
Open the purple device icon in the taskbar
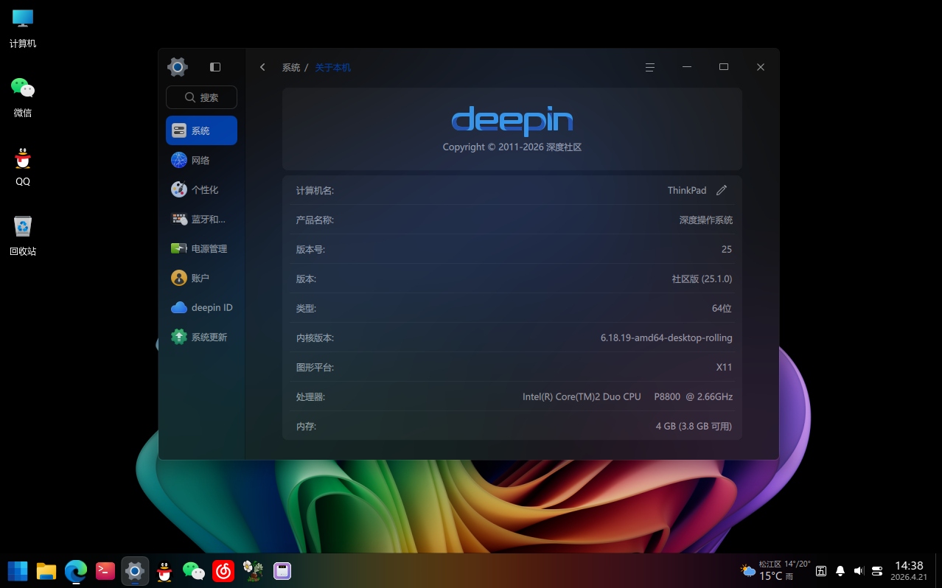point(282,571)
